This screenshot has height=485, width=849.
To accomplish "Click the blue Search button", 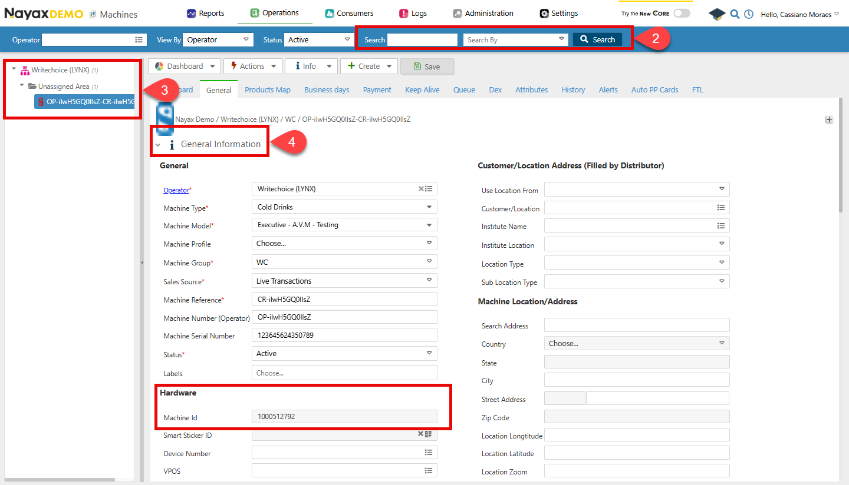I will [597, 39].
